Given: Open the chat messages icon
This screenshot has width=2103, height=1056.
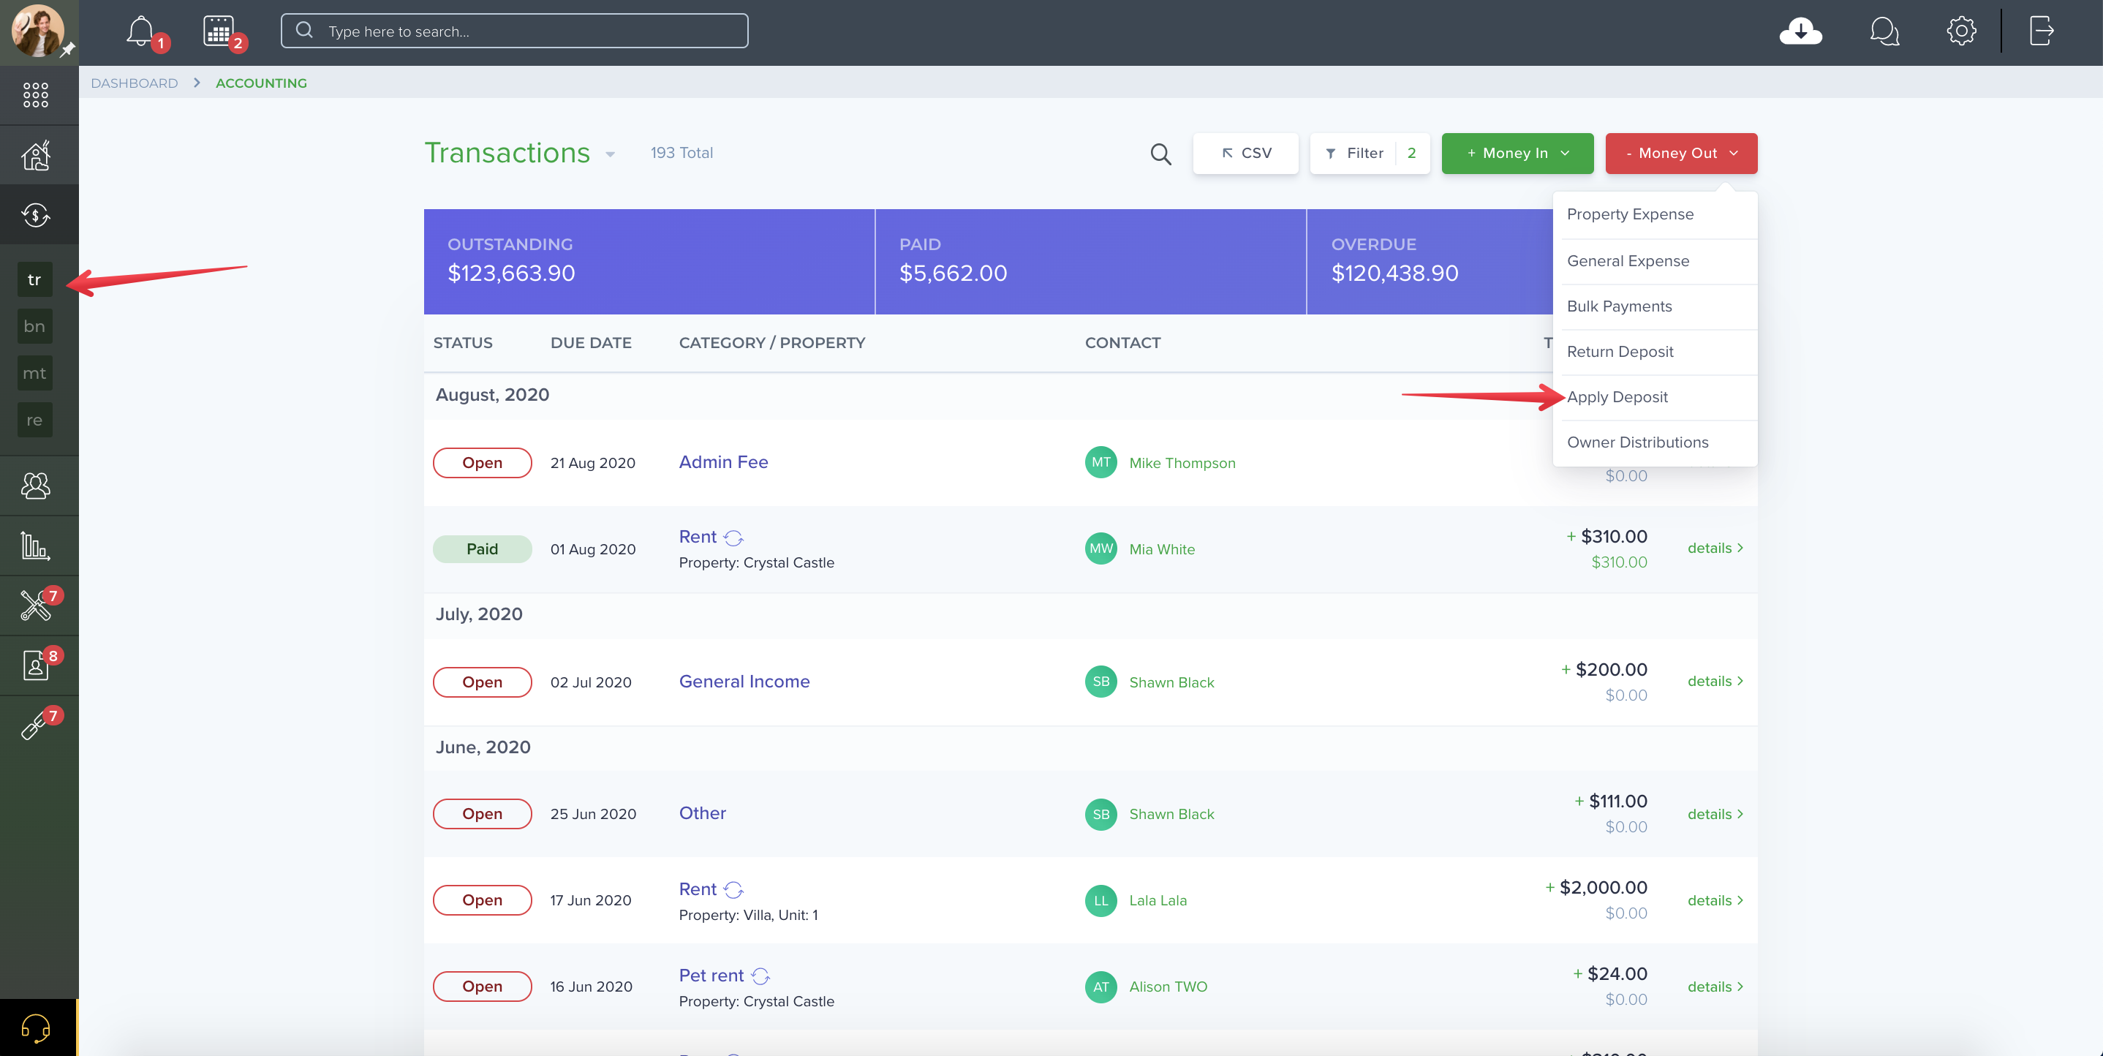Looking at the screenshot, I should tap(1884, 32).
